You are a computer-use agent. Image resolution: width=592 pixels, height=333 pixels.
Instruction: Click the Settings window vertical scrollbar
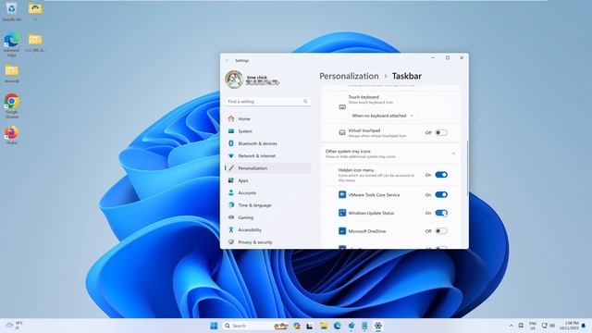467,168
